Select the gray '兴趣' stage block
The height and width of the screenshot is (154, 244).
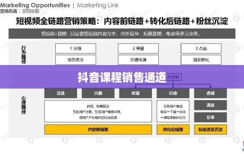pos(98,93)
